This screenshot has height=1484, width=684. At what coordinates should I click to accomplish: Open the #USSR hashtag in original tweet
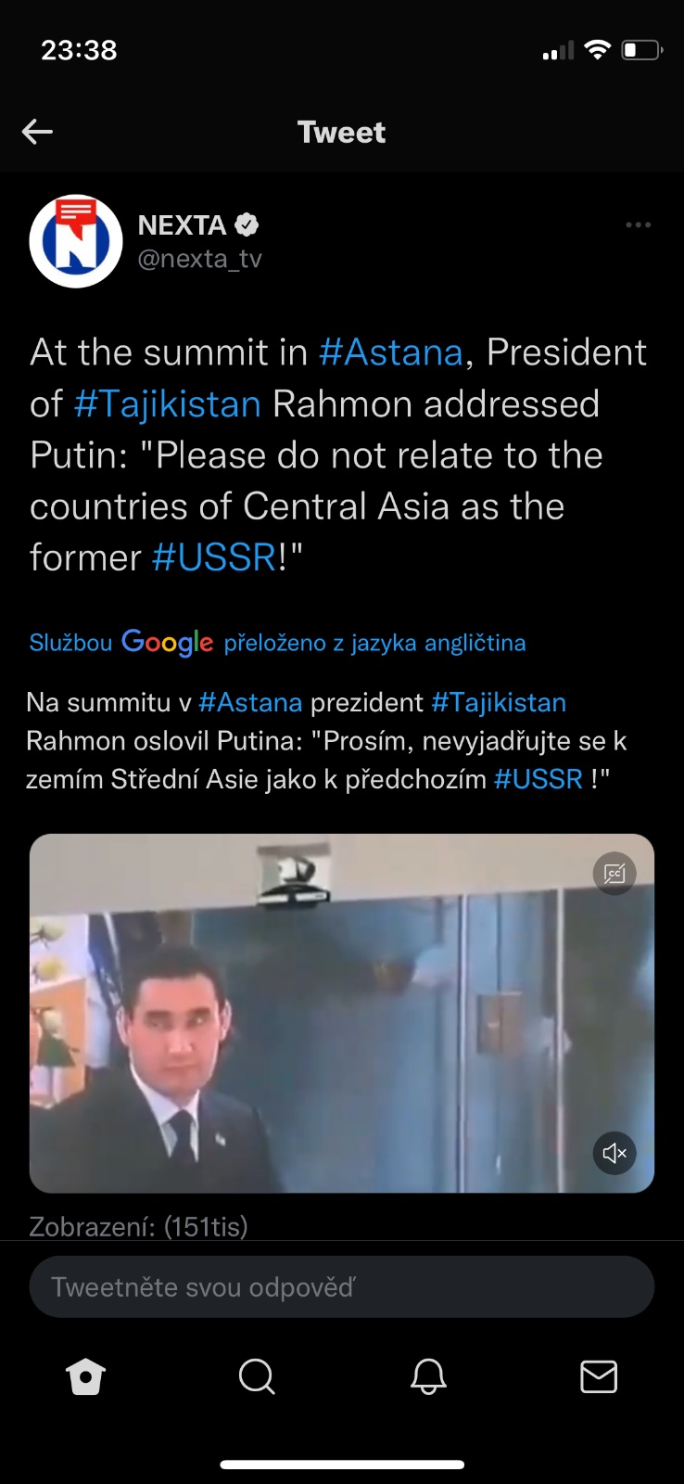coord(214,557)
